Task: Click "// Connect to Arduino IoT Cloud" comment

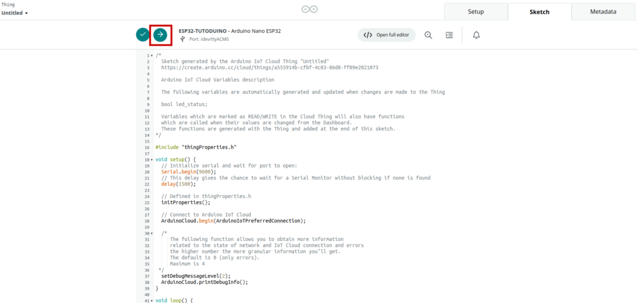Action: (x=206, y=215)
